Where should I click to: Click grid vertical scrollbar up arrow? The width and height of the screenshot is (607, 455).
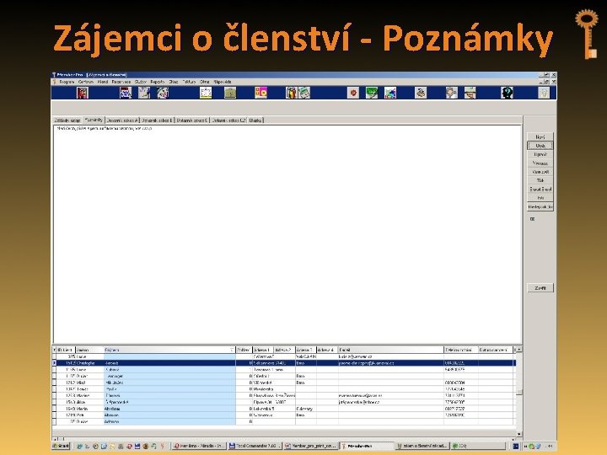pyautogui.click(x=519, y=350)
